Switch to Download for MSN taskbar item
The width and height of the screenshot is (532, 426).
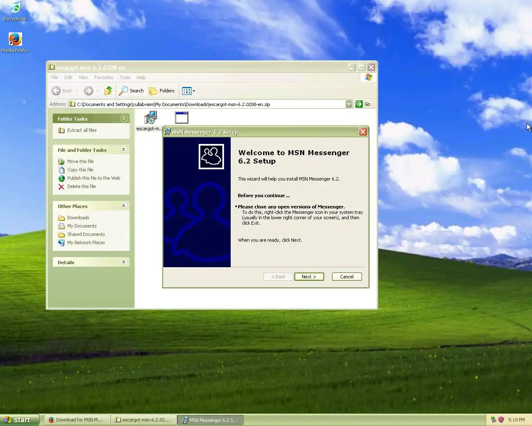coord(76,420)
